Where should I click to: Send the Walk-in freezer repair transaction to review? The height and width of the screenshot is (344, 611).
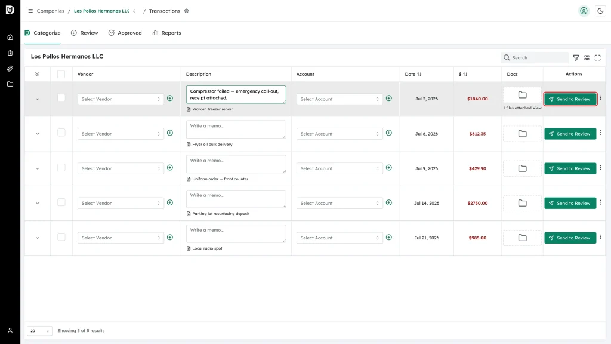pos(570,99)
